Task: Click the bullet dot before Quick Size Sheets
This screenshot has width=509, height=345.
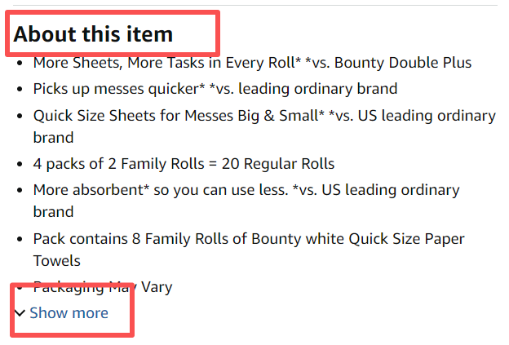Action: pos(20,116)
